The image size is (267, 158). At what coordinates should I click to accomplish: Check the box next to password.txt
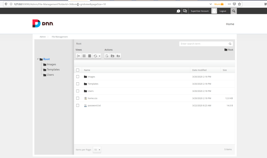[x=78, y=105]
